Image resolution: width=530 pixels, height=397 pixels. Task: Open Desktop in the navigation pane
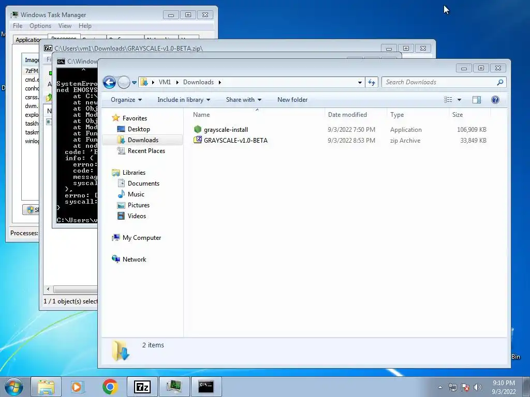[x=139, y=129]
